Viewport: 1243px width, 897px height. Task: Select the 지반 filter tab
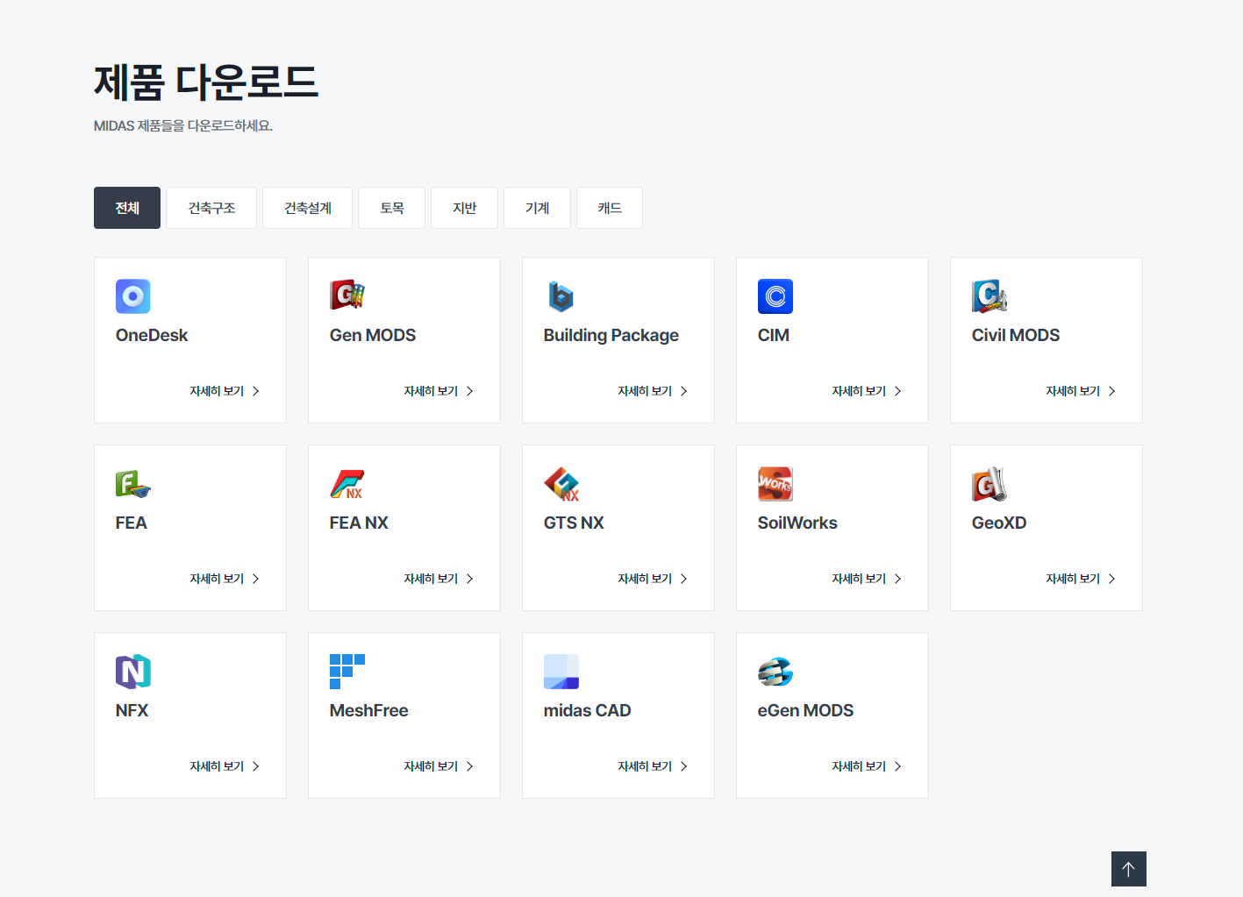click(464, 208)
